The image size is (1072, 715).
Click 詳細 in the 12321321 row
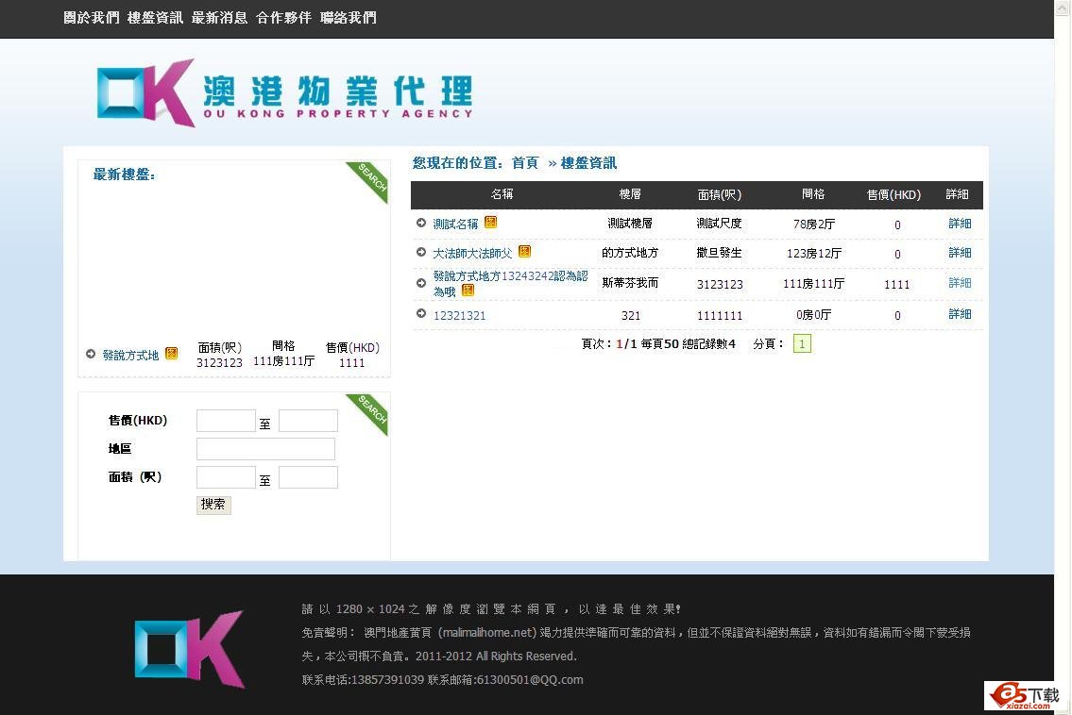click(x=960, y=314)
